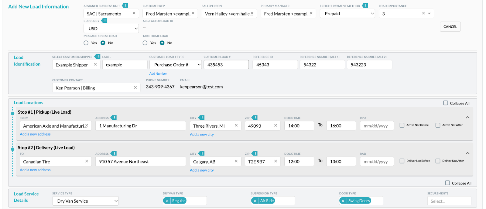The image size is (486, 209).
Task: Click Stop #2 RAD date field
Action: (377, 162)
